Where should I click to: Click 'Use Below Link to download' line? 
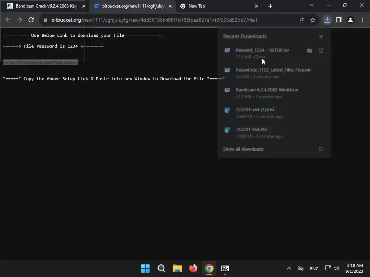click(x=83, y=35)
